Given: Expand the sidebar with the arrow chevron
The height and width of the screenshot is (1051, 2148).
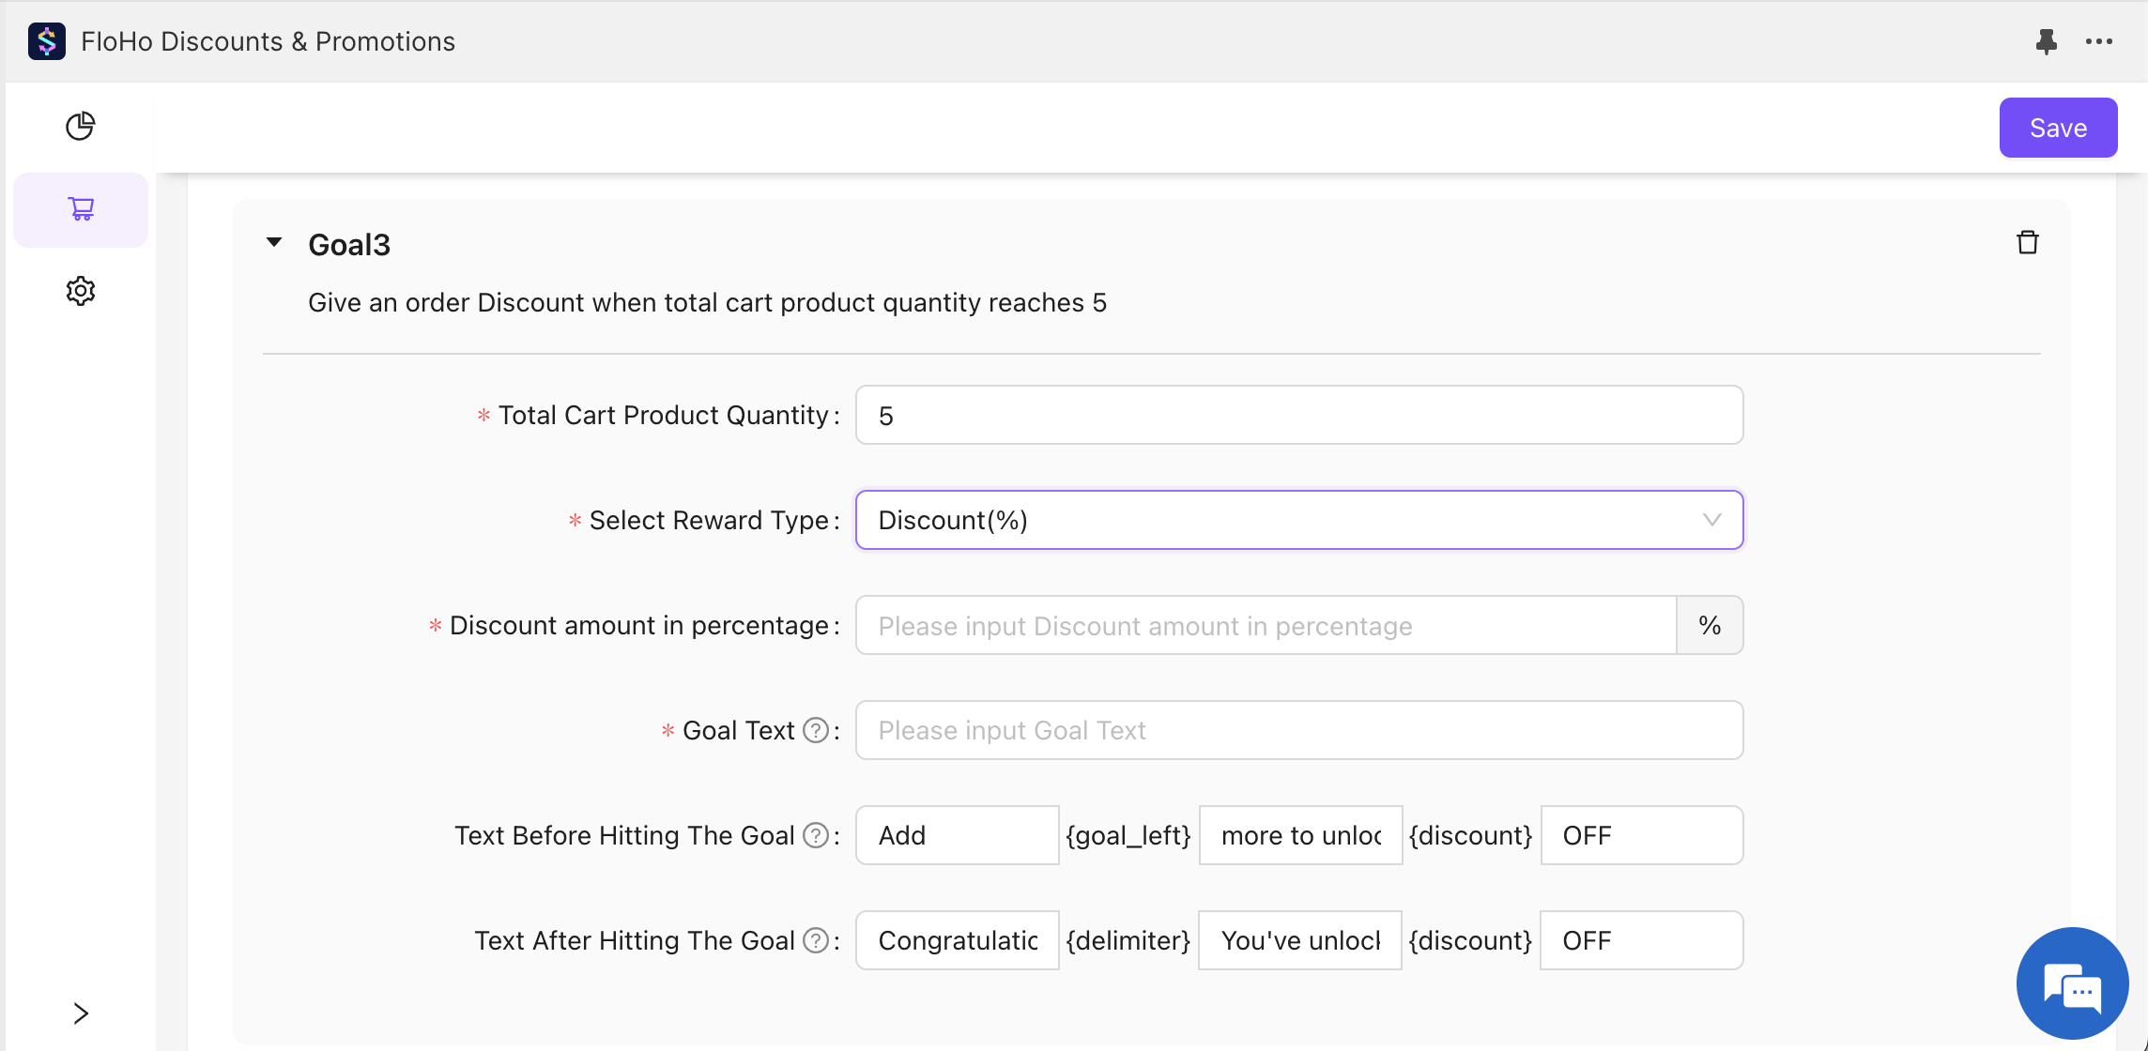Looking at the screenshot, I should point(81,1013).
